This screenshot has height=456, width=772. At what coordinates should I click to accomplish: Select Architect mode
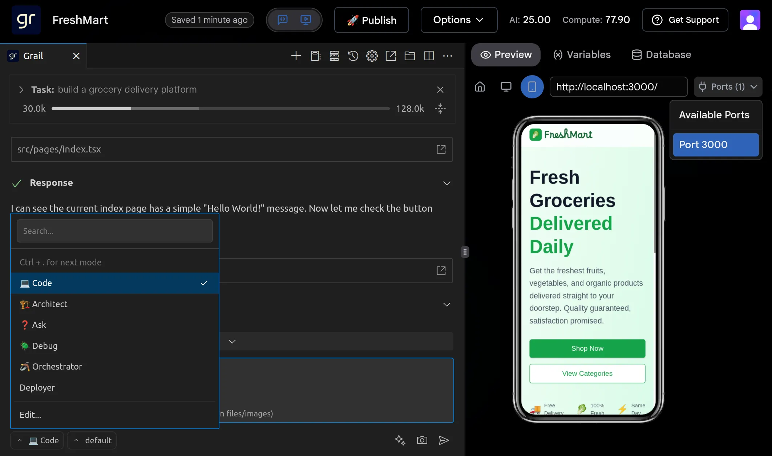[x=115, y=304]
